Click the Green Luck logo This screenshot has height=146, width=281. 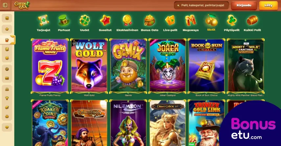22,5
